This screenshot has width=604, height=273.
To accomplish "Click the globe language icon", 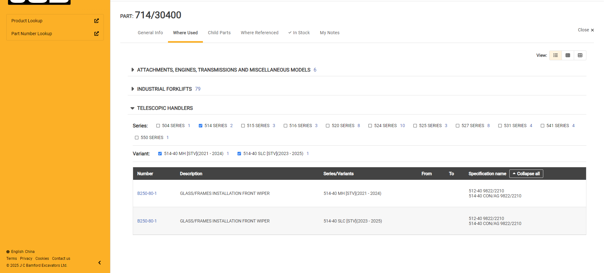I will click(8, 252).
